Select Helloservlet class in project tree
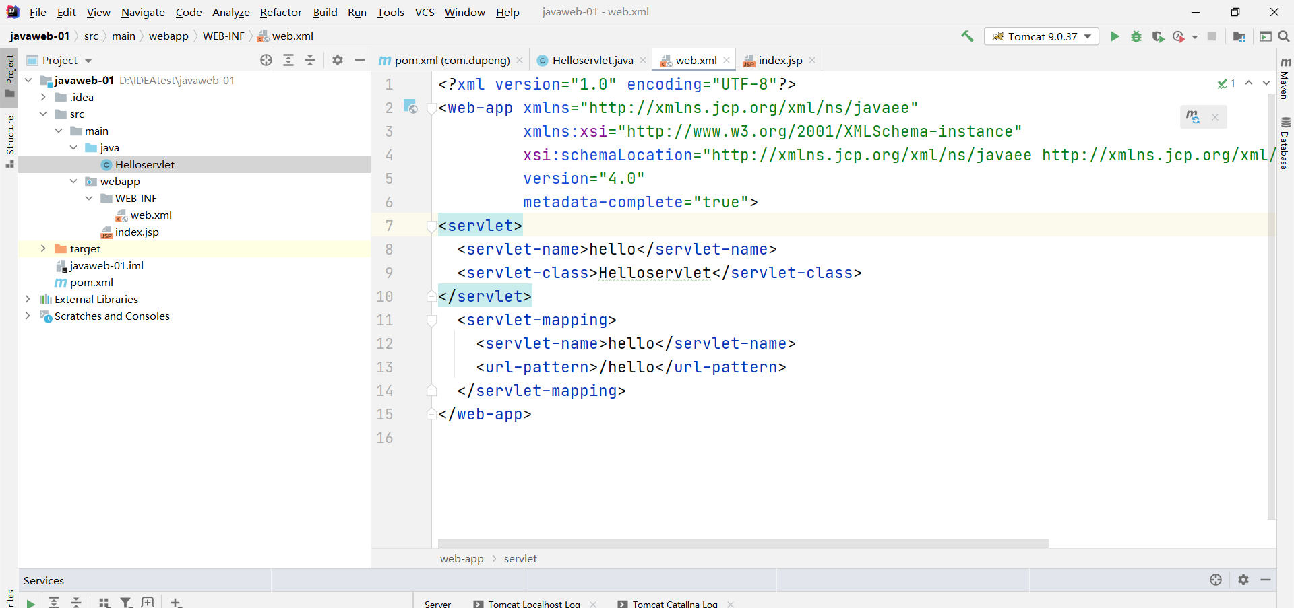 pos(144,164)
